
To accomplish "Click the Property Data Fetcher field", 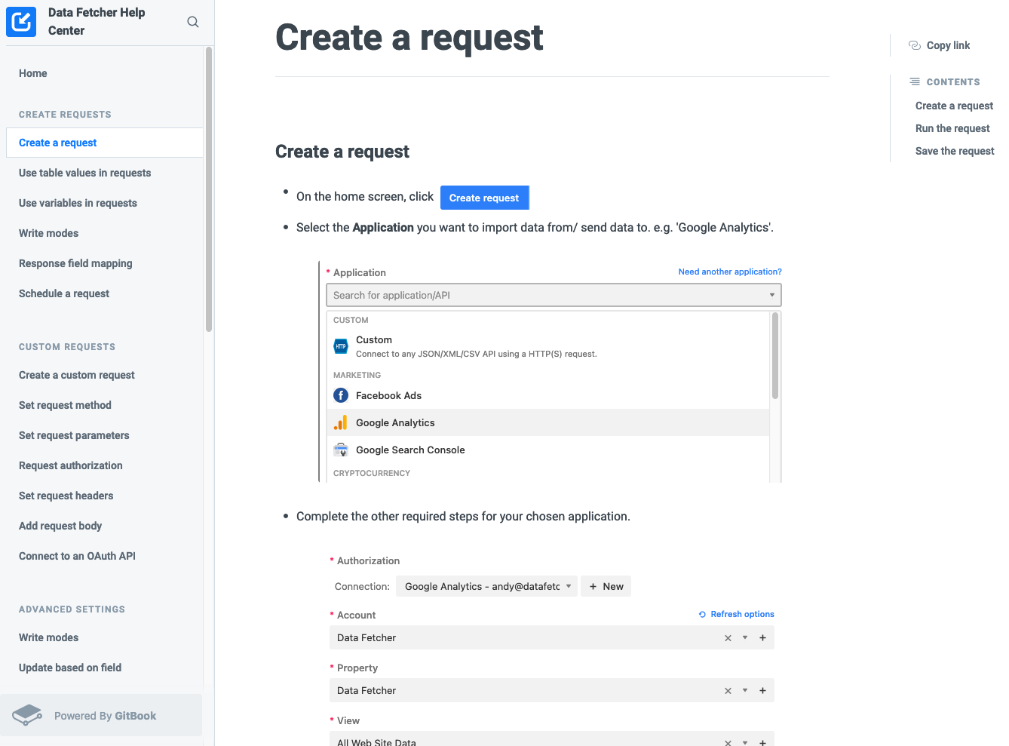I will pos(552,690).
